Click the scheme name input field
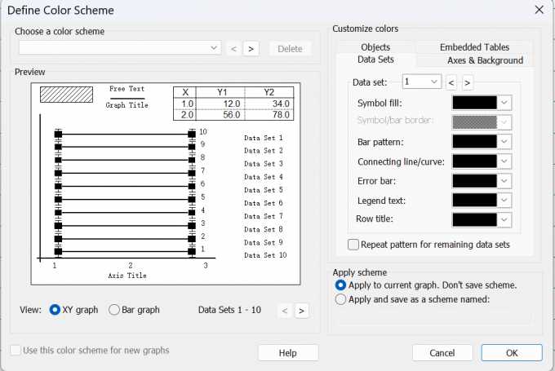 click(435, 319)
